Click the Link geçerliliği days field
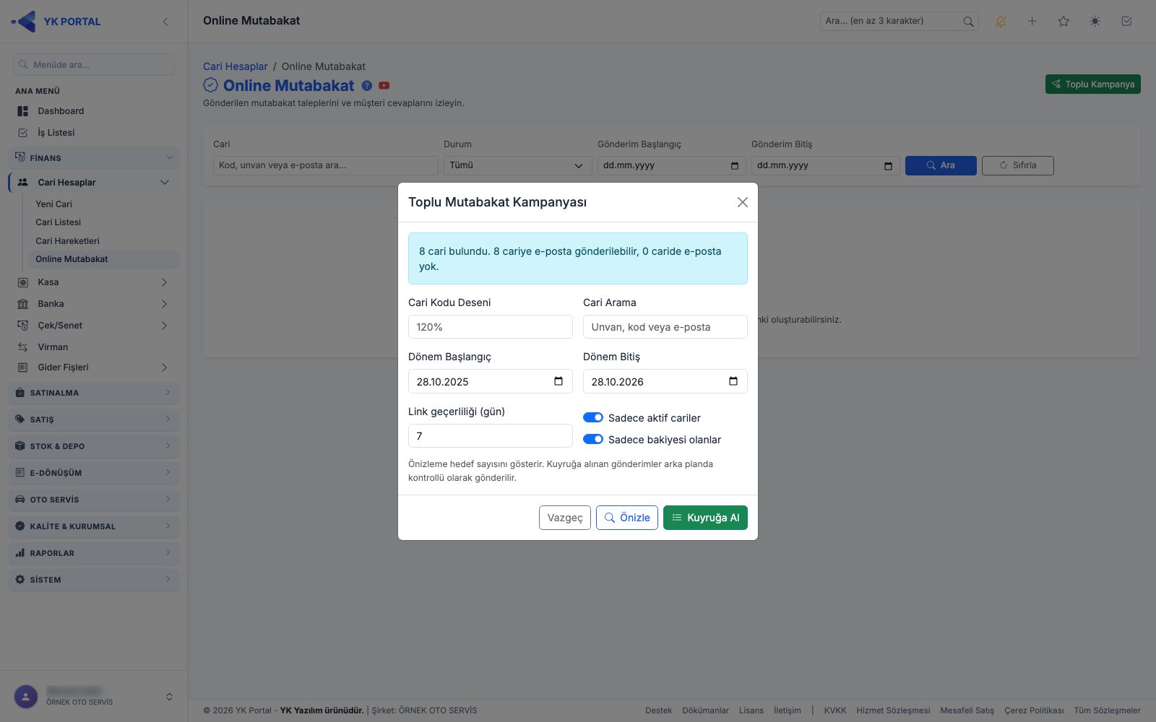 click(491, 436)
